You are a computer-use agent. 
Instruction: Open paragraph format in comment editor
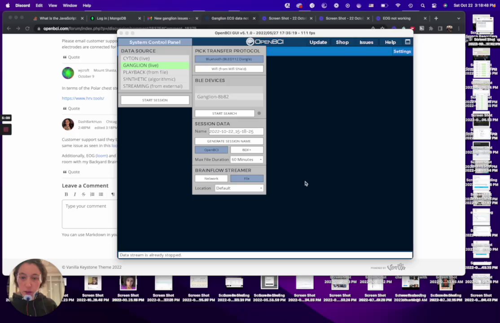(113, 194)
